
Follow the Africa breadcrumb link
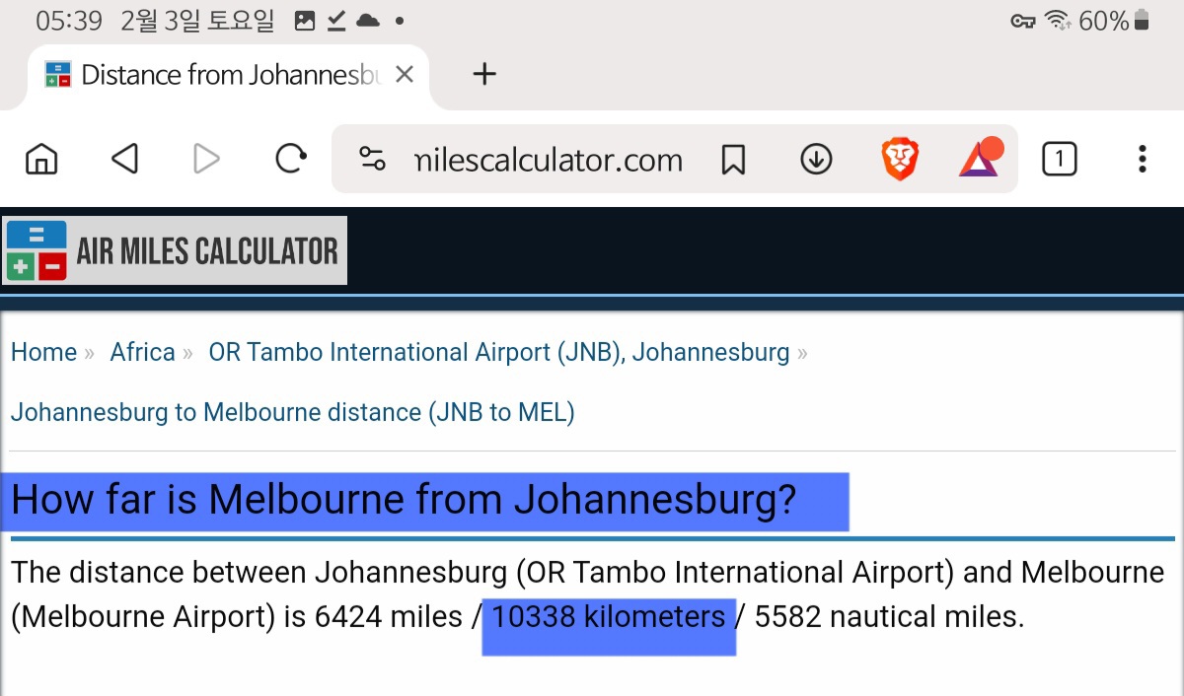pyautogui.click(x=142, y=352)
